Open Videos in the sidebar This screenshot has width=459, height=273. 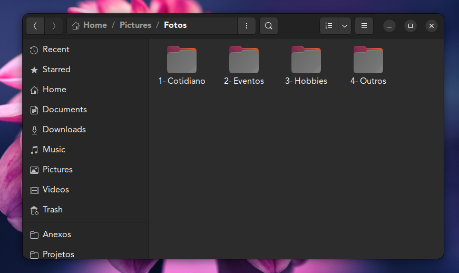86,190
